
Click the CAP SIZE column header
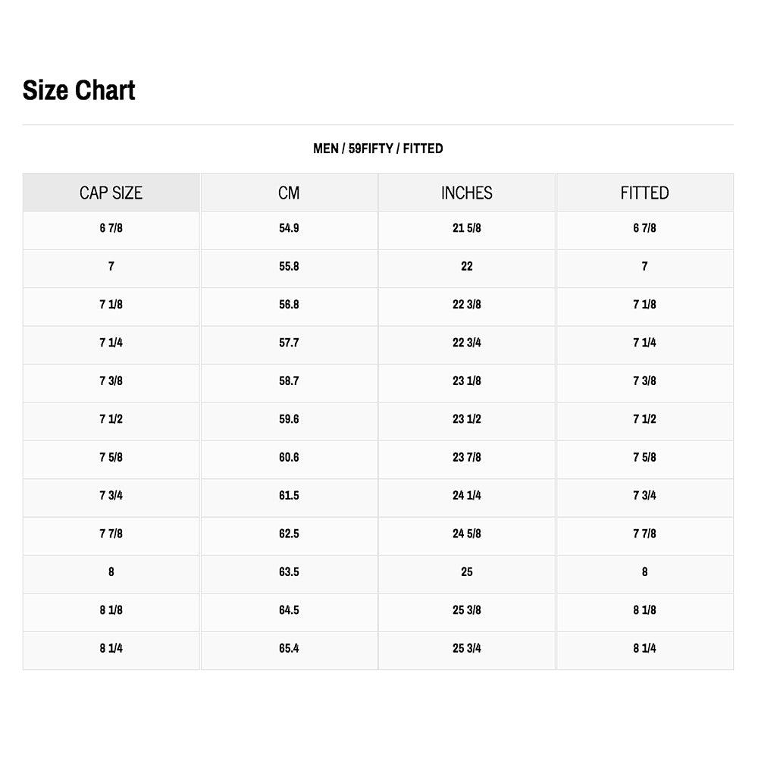tap(111, 193)
